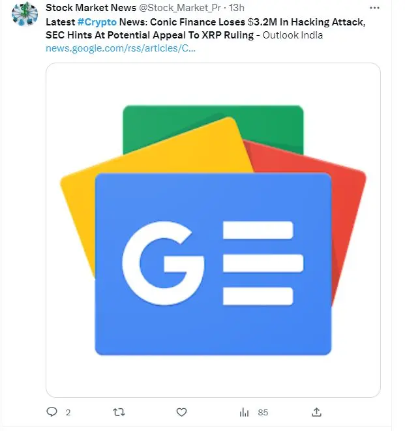This screenshot has width=405, height=431.
Task: Retweet this post with the retweet icon
Action: (118, 412)
